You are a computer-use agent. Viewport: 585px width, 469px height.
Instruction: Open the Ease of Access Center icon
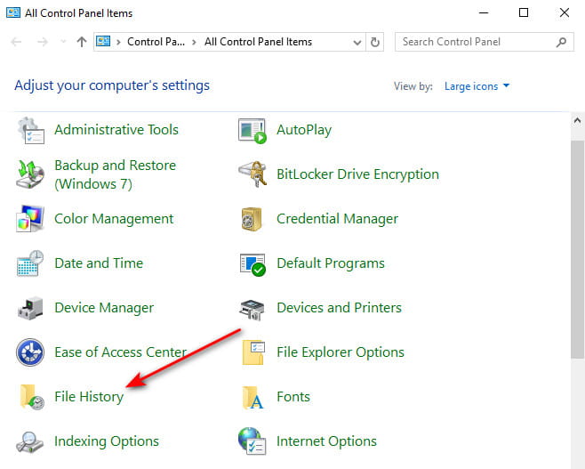[x=30, y=352]
